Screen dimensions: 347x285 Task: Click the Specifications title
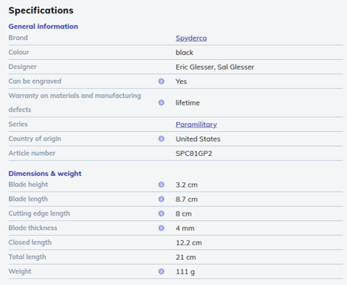point(41,10)
